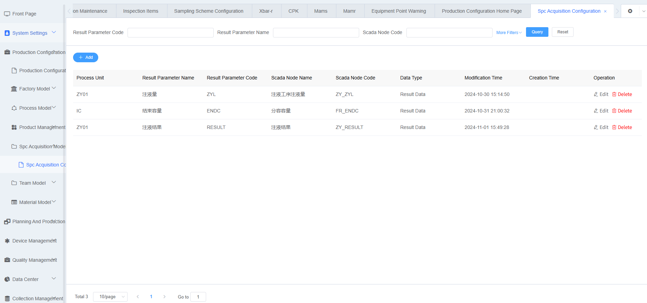Click the Modification Time column header
Image resolution: width=647 pixels, height=303 pixels.
pos(483,78)
